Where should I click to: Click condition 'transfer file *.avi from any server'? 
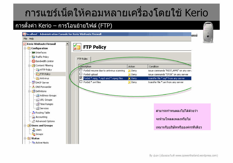(166, 82)
